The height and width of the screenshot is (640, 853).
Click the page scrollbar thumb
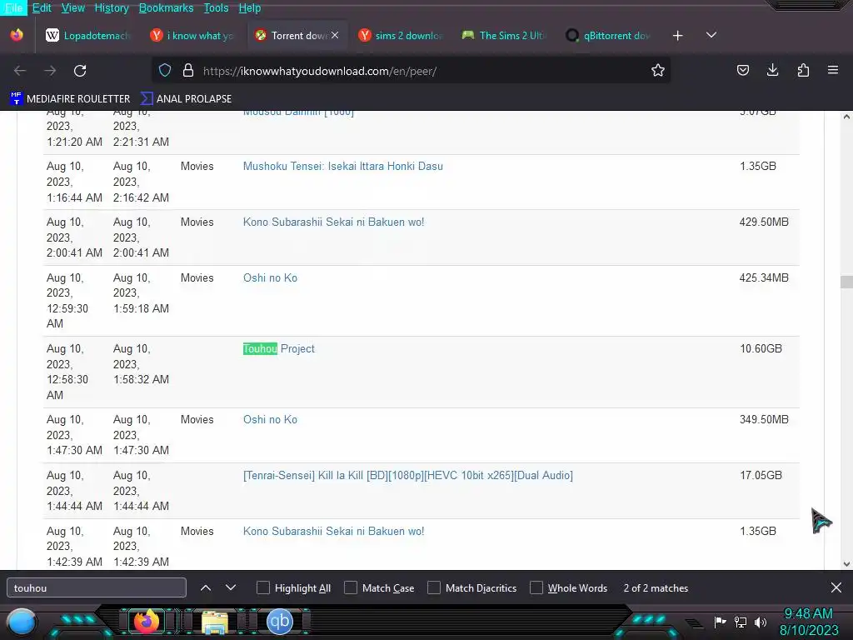(846, 282)
